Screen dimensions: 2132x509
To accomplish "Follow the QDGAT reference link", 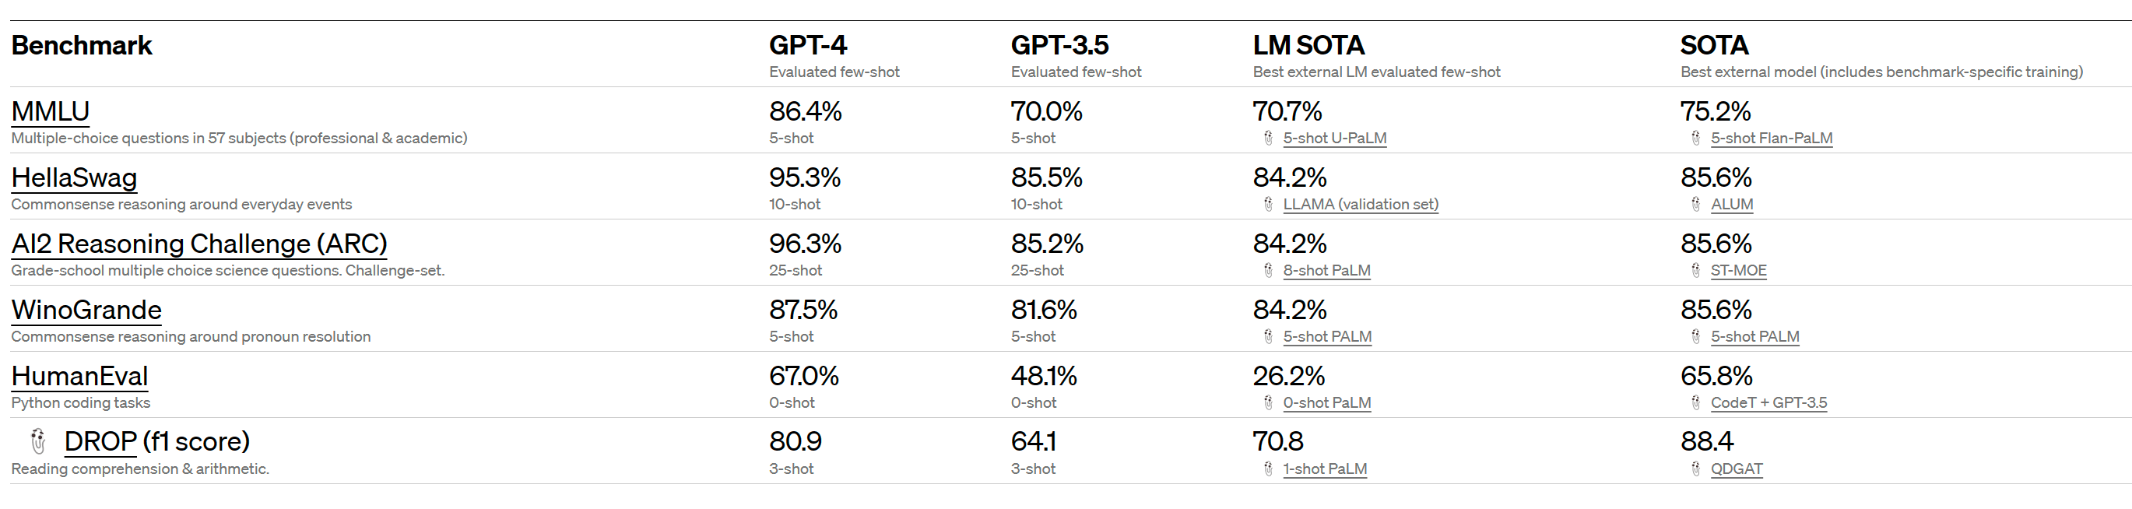I will (x=1737, y=469).
